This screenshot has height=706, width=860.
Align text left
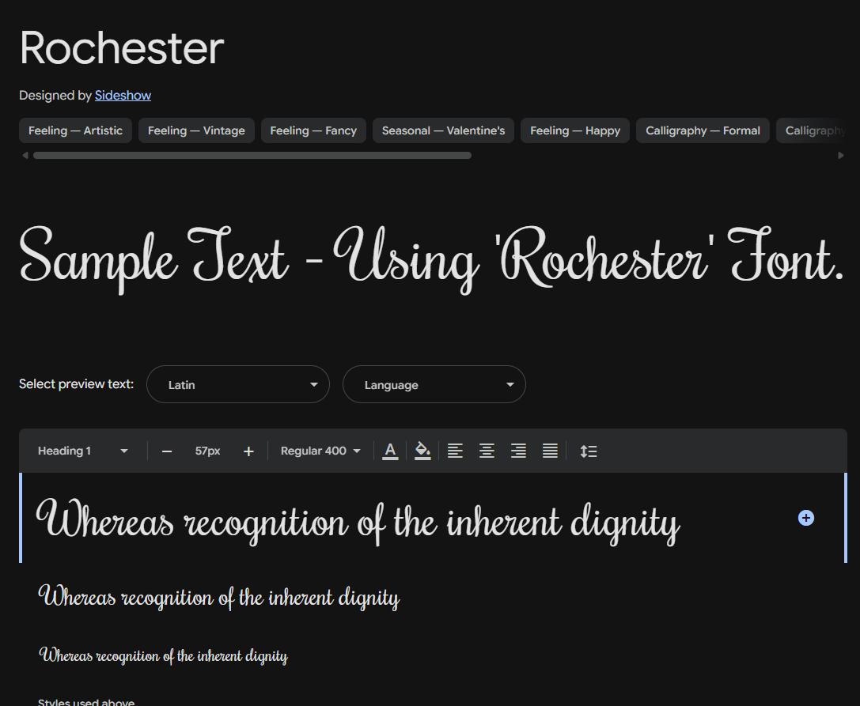(455, 451)
